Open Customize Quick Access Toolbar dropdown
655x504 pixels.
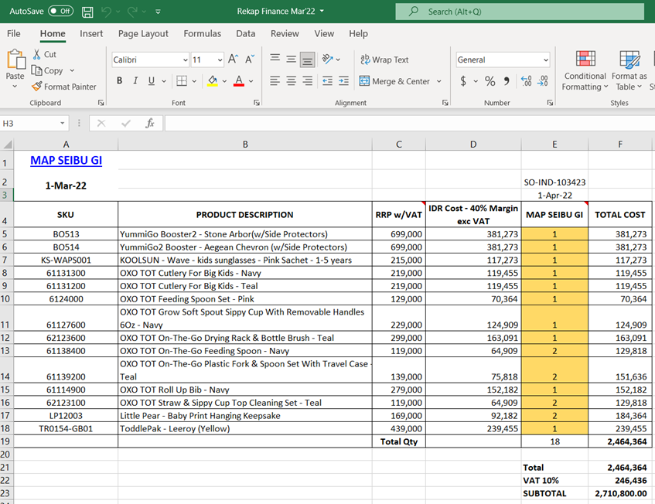(x=158, y=12)
